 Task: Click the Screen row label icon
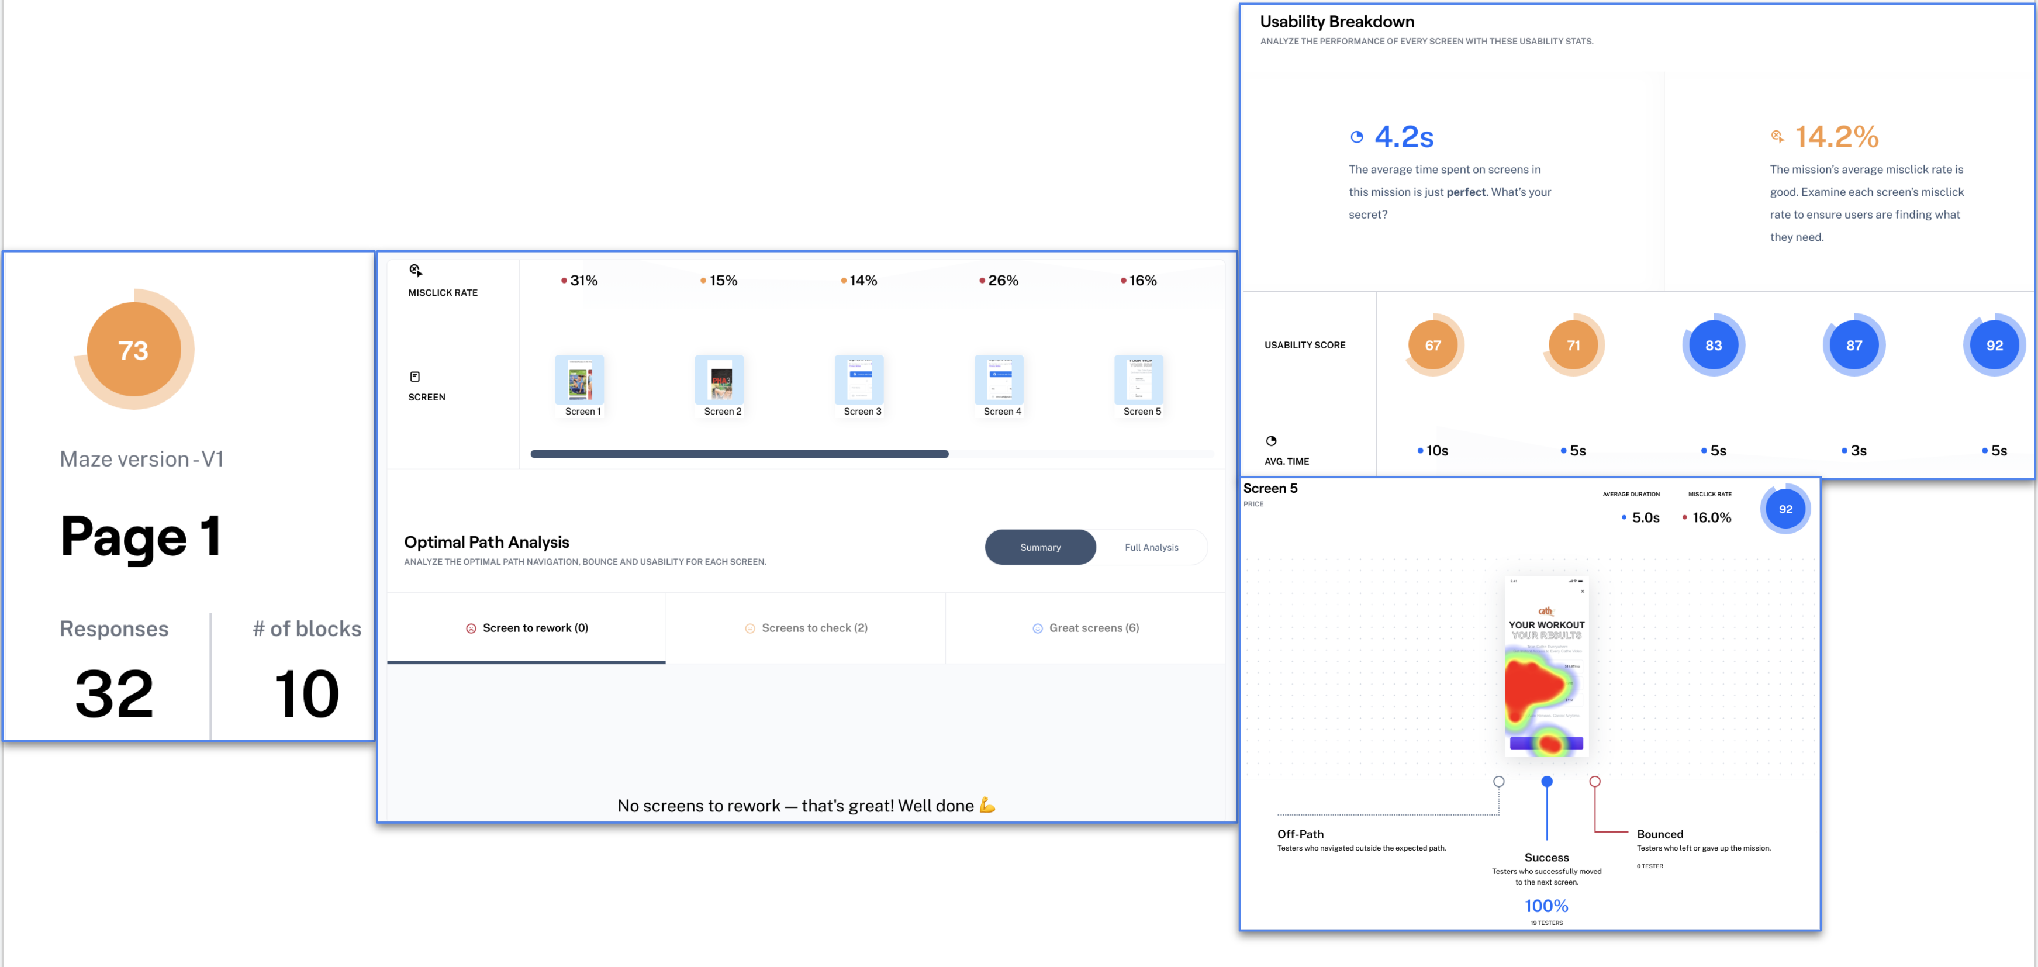[414, 377]
